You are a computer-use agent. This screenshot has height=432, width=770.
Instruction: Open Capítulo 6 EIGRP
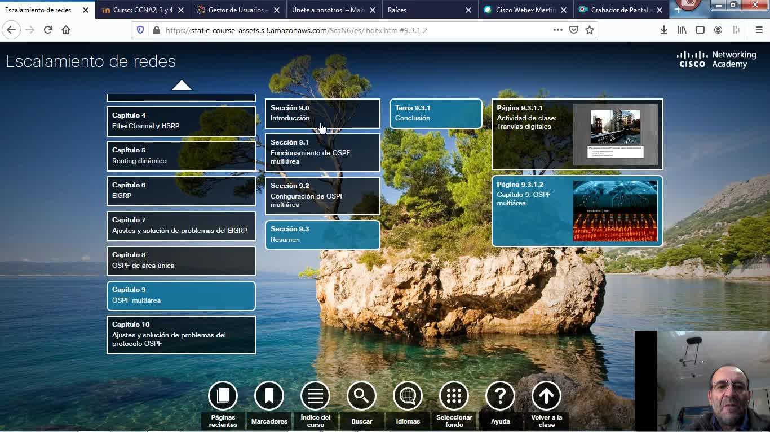pyautogui.click(x=181, y=191)
